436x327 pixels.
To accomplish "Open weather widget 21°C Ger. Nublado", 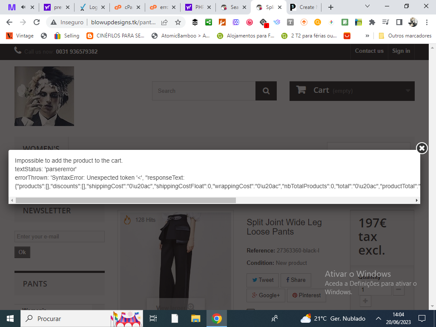I will point(333,318).
